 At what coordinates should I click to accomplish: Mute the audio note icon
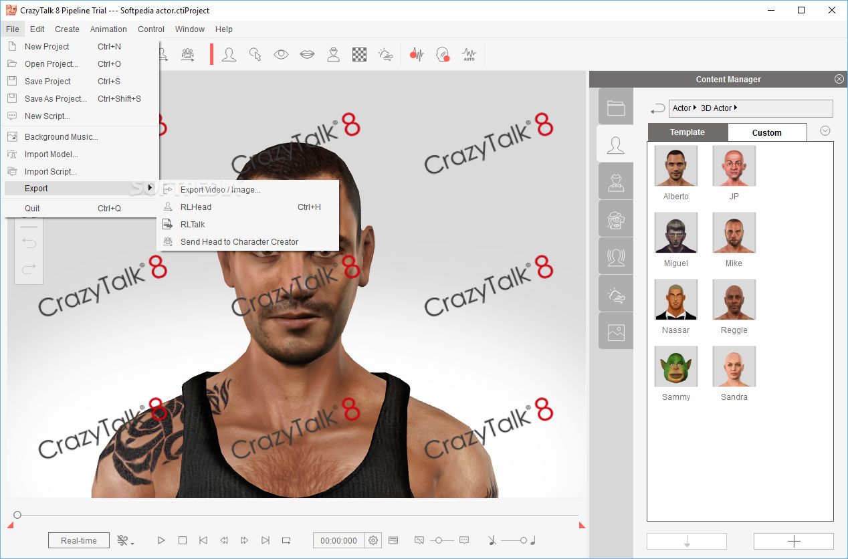pyautogui.click(x=492, y=540)
